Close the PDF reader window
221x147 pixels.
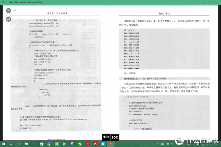click(x=217, y=3)
